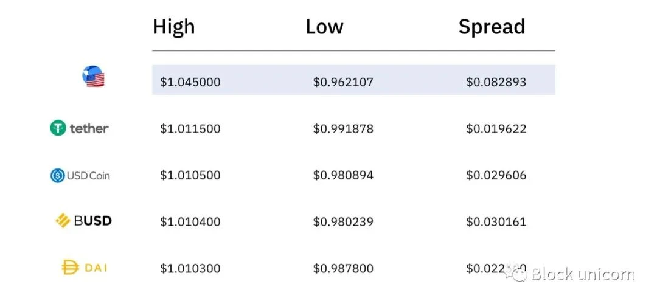657x301 pixels.
Task: Select the Spread column header
Action: 492,27
